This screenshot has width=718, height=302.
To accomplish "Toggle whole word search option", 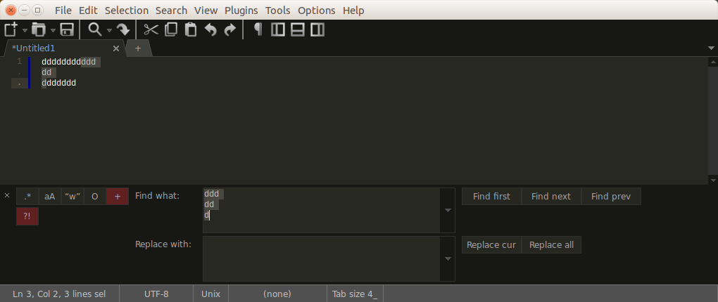I will [x=73, y=197].
